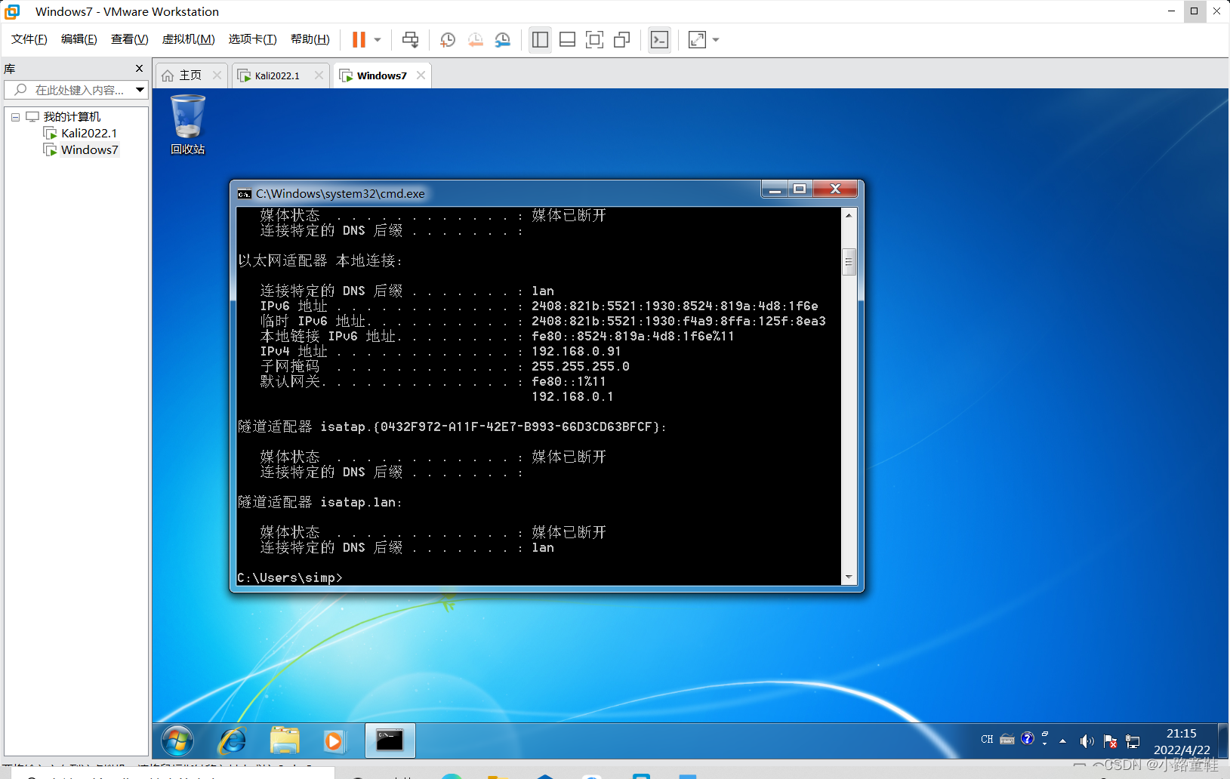This screenshot has width=1230, height=779.
Task: Click the cmd scrollbar down arrow
Action: tap(849, 577)
